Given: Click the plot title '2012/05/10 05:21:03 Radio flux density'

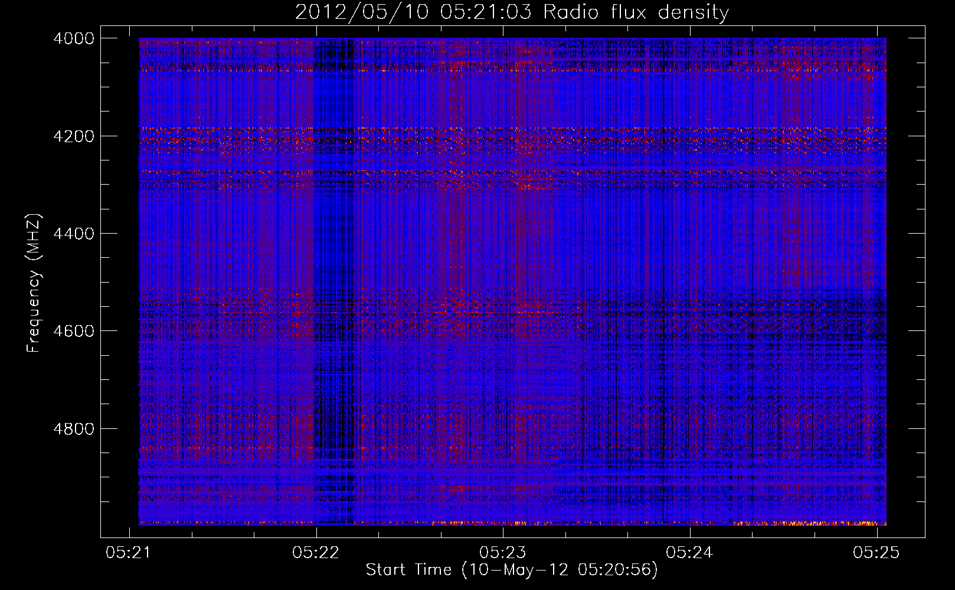Looking at the screenshot, I should click(512, 12).
